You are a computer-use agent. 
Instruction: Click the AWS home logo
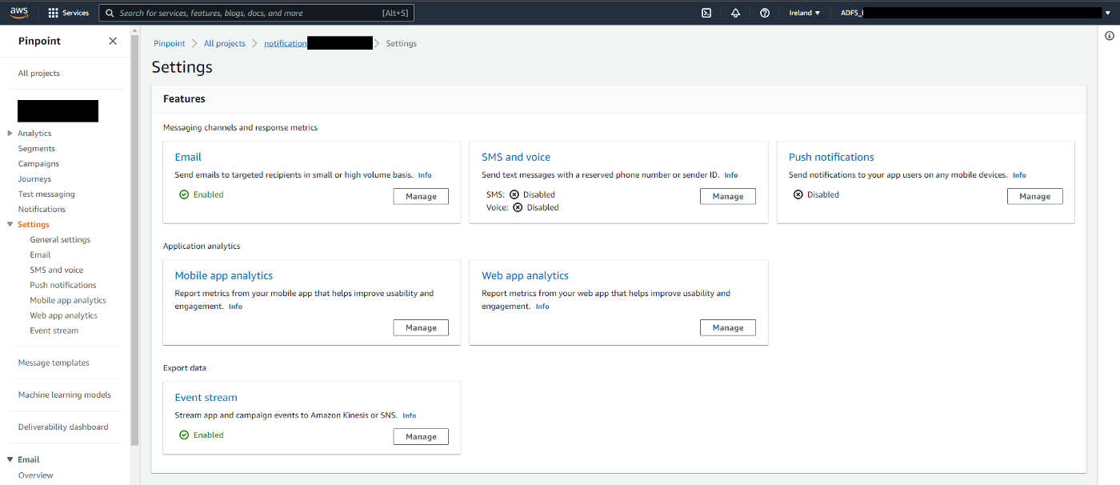[18, 12]
